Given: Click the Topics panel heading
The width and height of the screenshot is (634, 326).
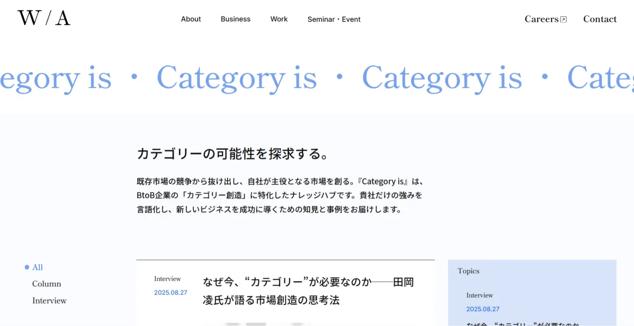Looking at the screenshot, I should point(469,271).
